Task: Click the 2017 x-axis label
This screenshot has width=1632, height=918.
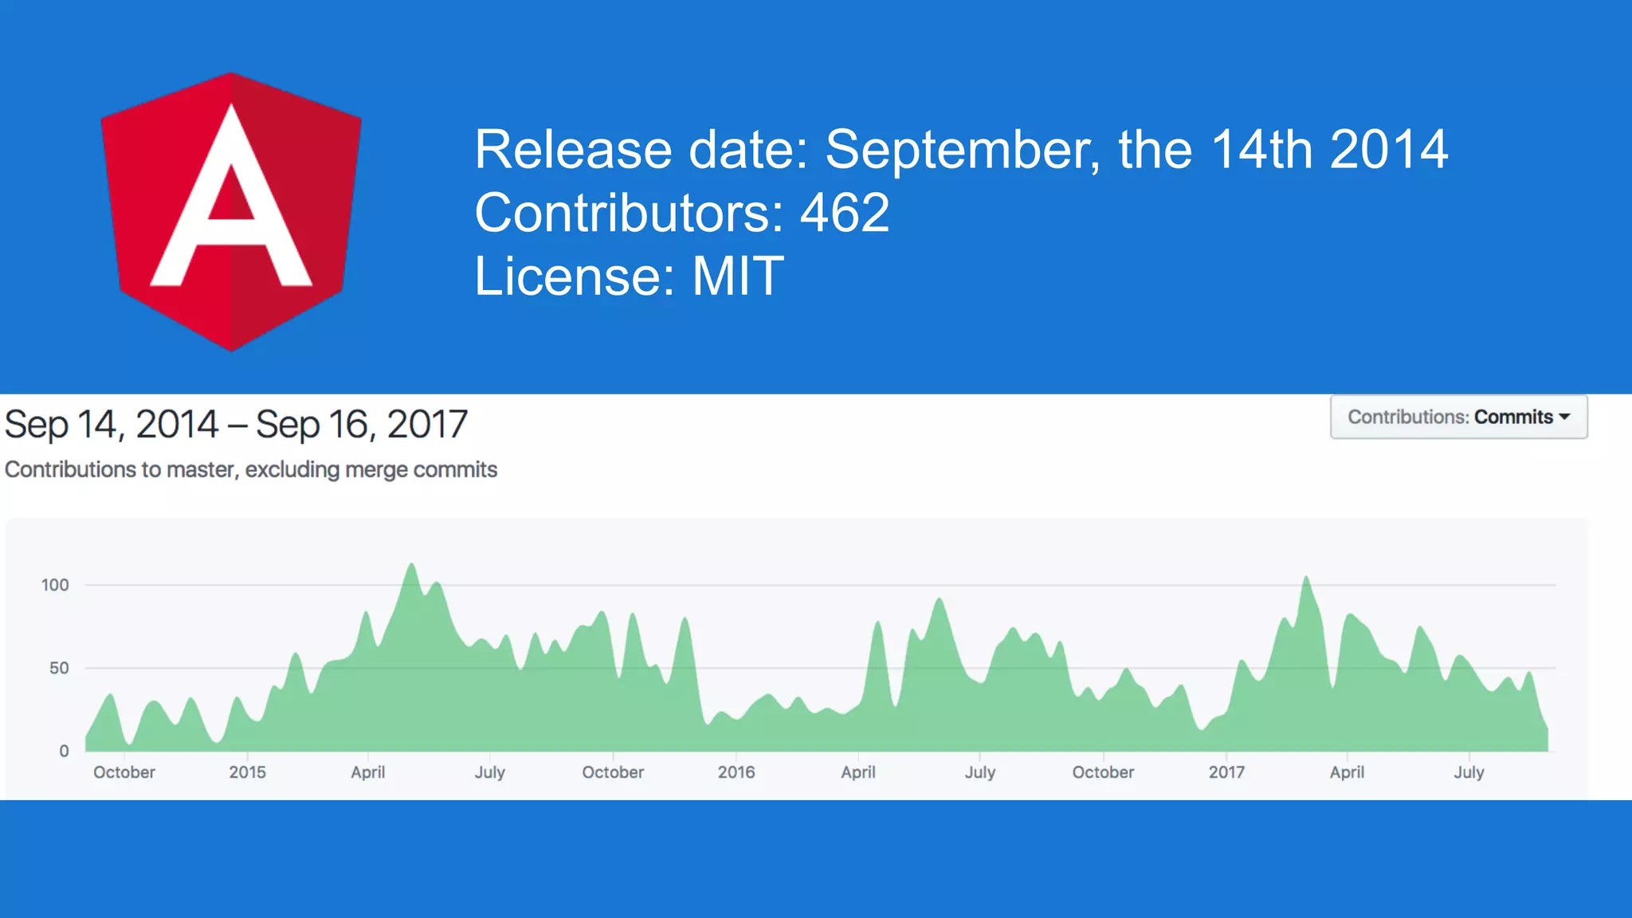Action: (x=1226, y=772)
